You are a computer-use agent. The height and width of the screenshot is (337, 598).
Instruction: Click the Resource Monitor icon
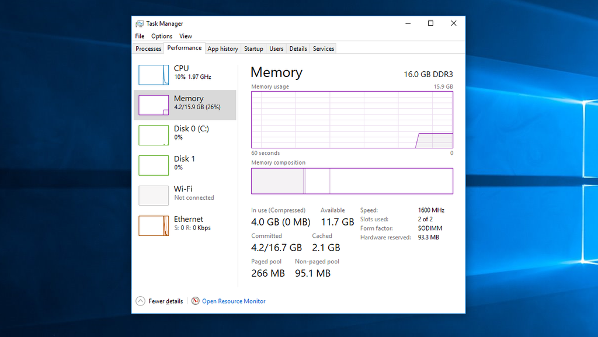click(195, 301)
